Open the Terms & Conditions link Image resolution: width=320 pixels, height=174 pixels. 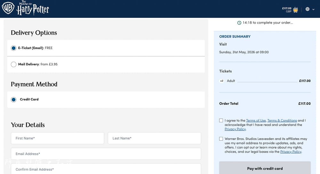point(282,120)
